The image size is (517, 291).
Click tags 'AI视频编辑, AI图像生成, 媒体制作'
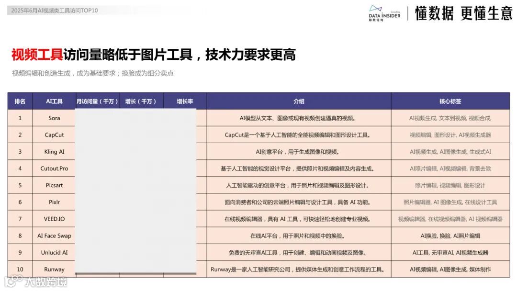pyautogui.click(x=450, y=269)
